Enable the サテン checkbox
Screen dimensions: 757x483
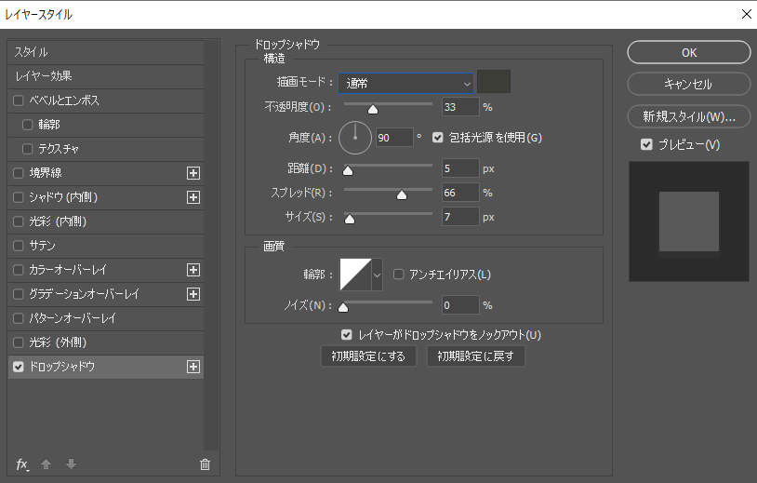click(x=19, y=246)
